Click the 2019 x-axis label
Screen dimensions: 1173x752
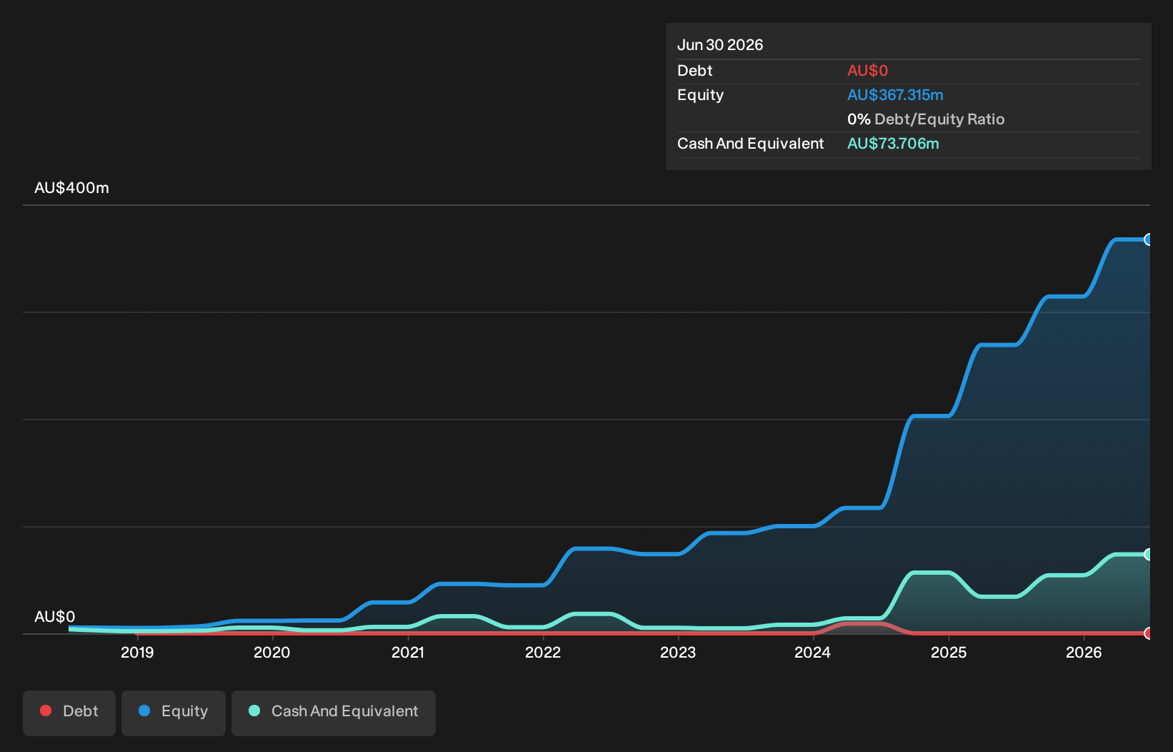coord(137,652)
